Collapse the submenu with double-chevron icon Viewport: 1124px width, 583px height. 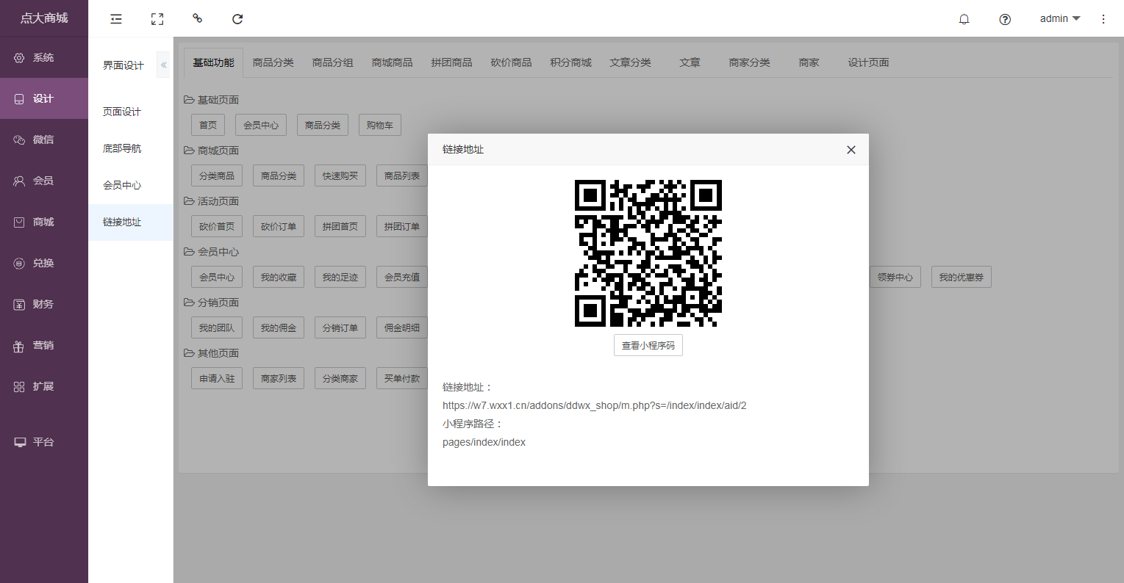coord(163,65)
